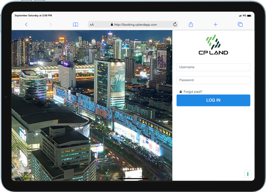The height and width of the screenshot is (192, 266).
Task: Show all open tabs overview
Action: click(240, 24)
